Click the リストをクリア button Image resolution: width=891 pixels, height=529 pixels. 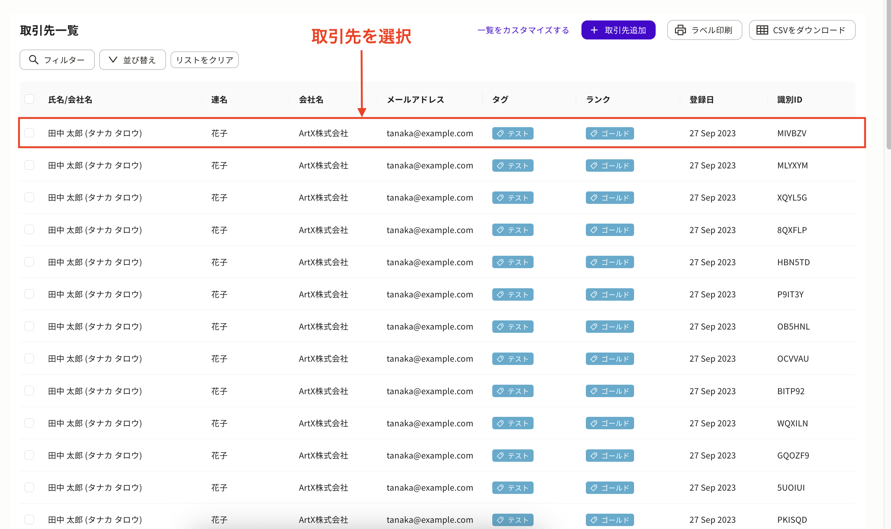pyautogui.click(x=204, y=60)
